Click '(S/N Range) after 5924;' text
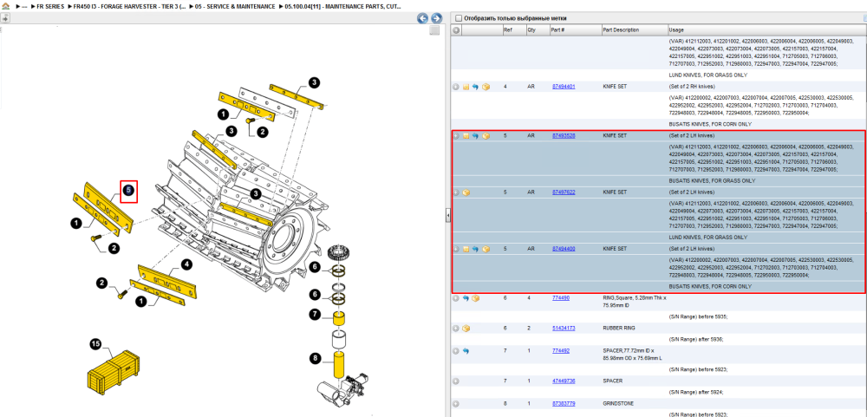The height and width of the screenshot is (417, 867). [696, 392]
